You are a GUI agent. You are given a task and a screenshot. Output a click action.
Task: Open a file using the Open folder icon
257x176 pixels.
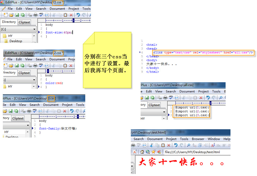11,15
